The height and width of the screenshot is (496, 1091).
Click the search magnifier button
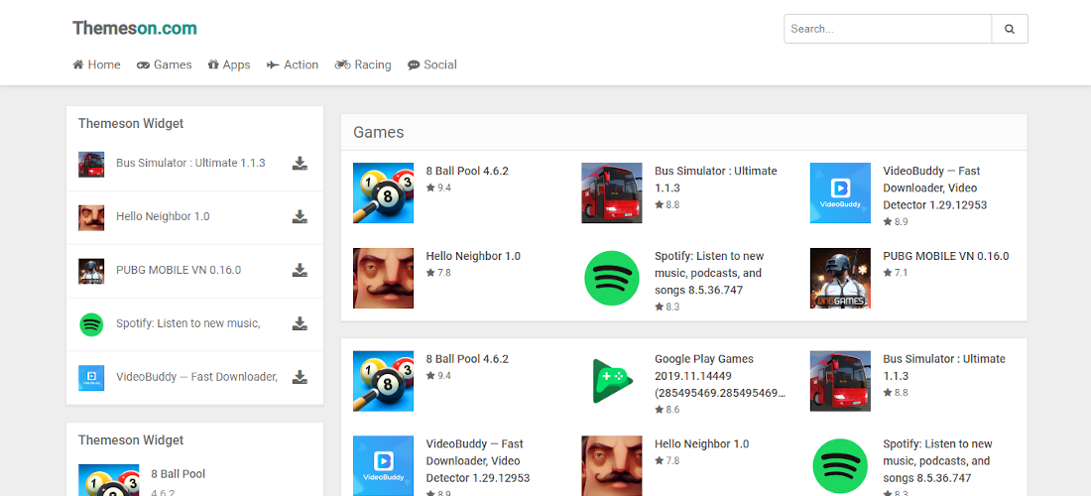coord(1010,29)
